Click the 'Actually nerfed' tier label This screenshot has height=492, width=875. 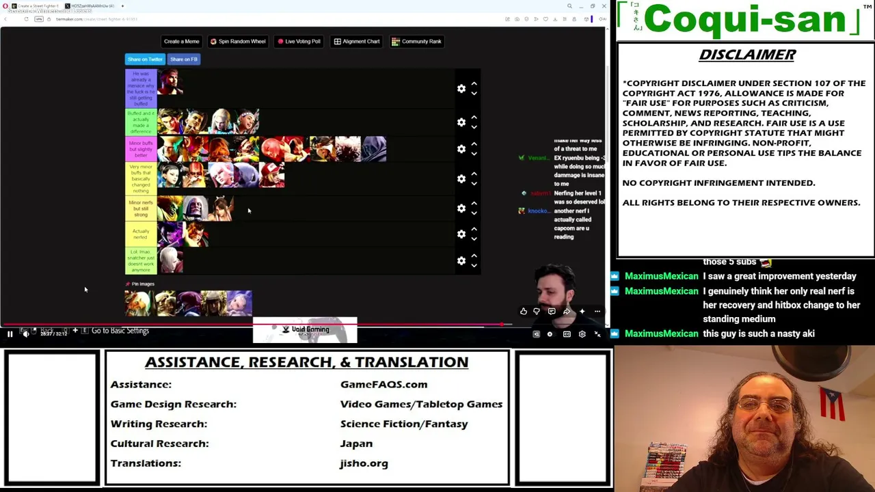141,234
